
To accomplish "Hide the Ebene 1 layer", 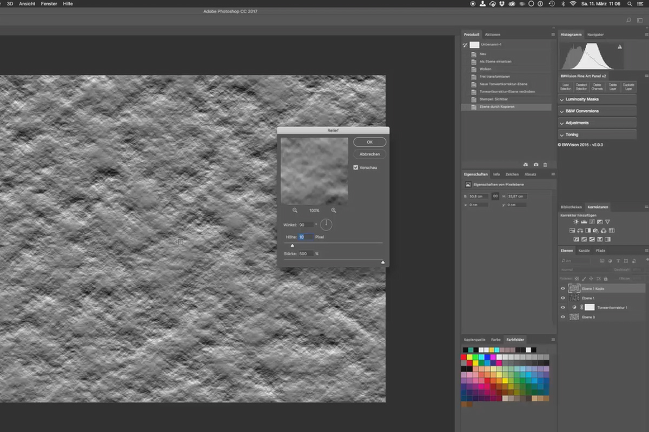I will [562, 298].
